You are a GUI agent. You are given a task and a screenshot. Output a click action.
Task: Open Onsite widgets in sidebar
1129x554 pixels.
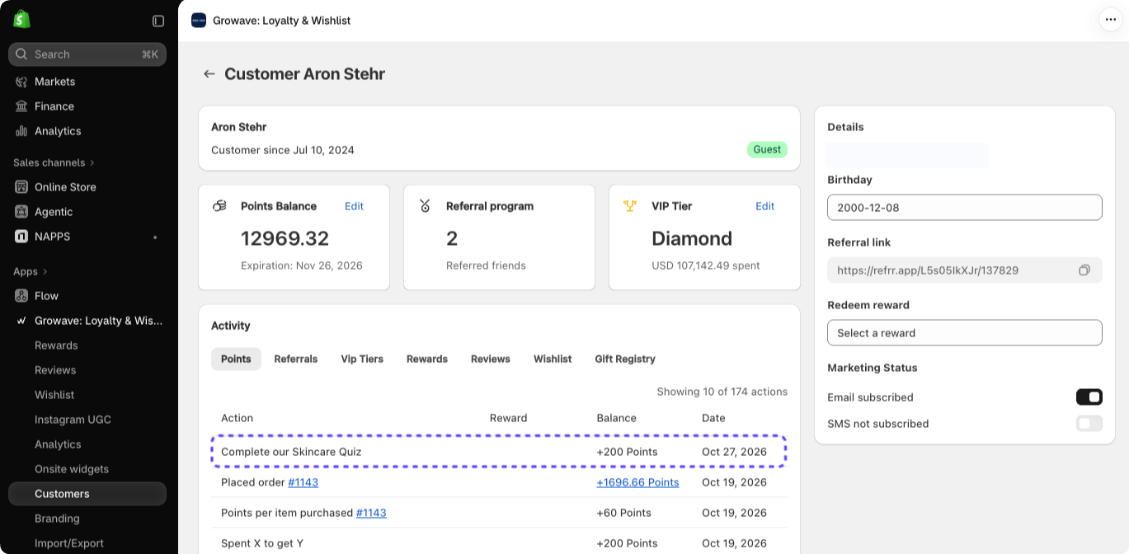[72, 469]
